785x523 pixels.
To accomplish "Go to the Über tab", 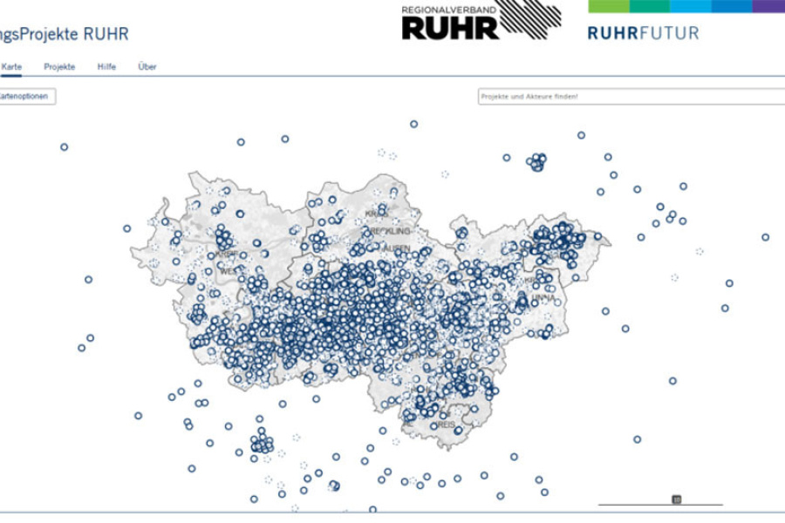I will (147, 67).
